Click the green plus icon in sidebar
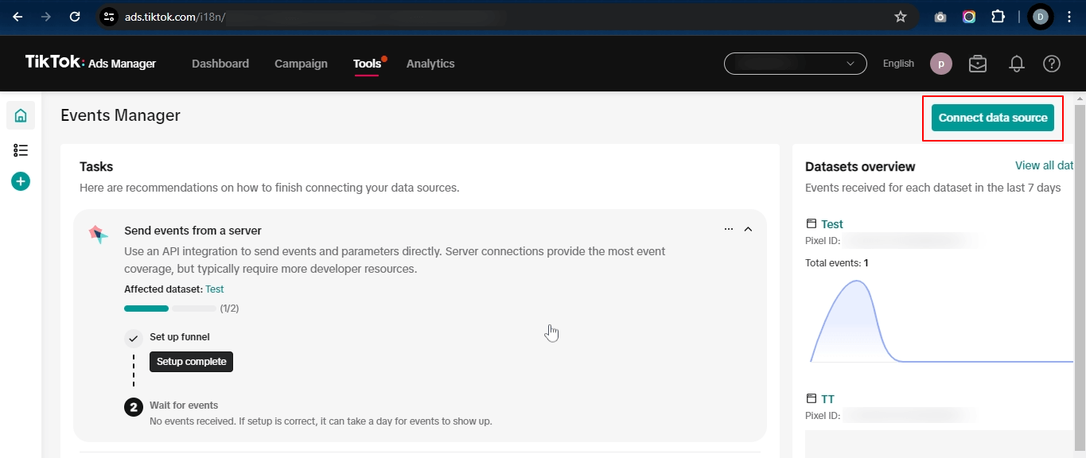This screenshot has height=458, width=1086. (21, 181)
